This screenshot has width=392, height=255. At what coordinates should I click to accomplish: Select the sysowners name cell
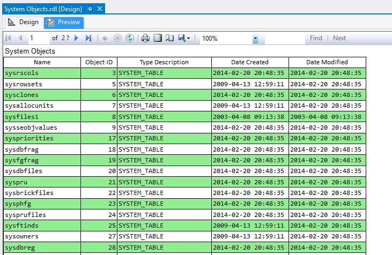[42, 237]
